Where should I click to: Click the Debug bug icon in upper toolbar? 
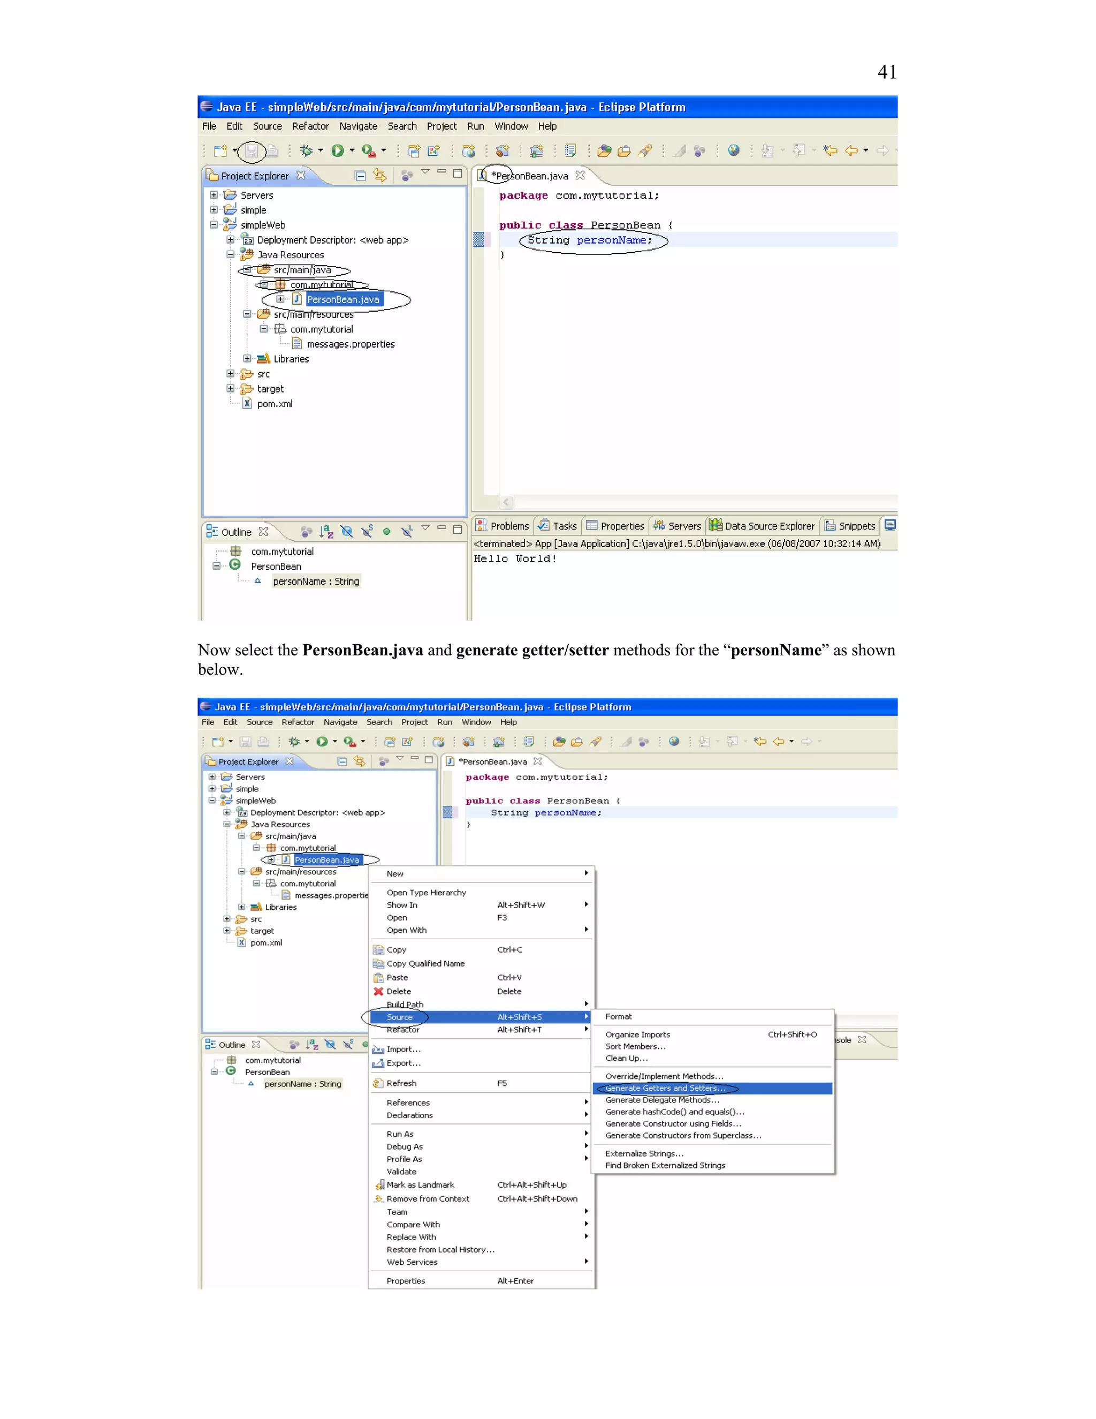click(x=307, y=151)
